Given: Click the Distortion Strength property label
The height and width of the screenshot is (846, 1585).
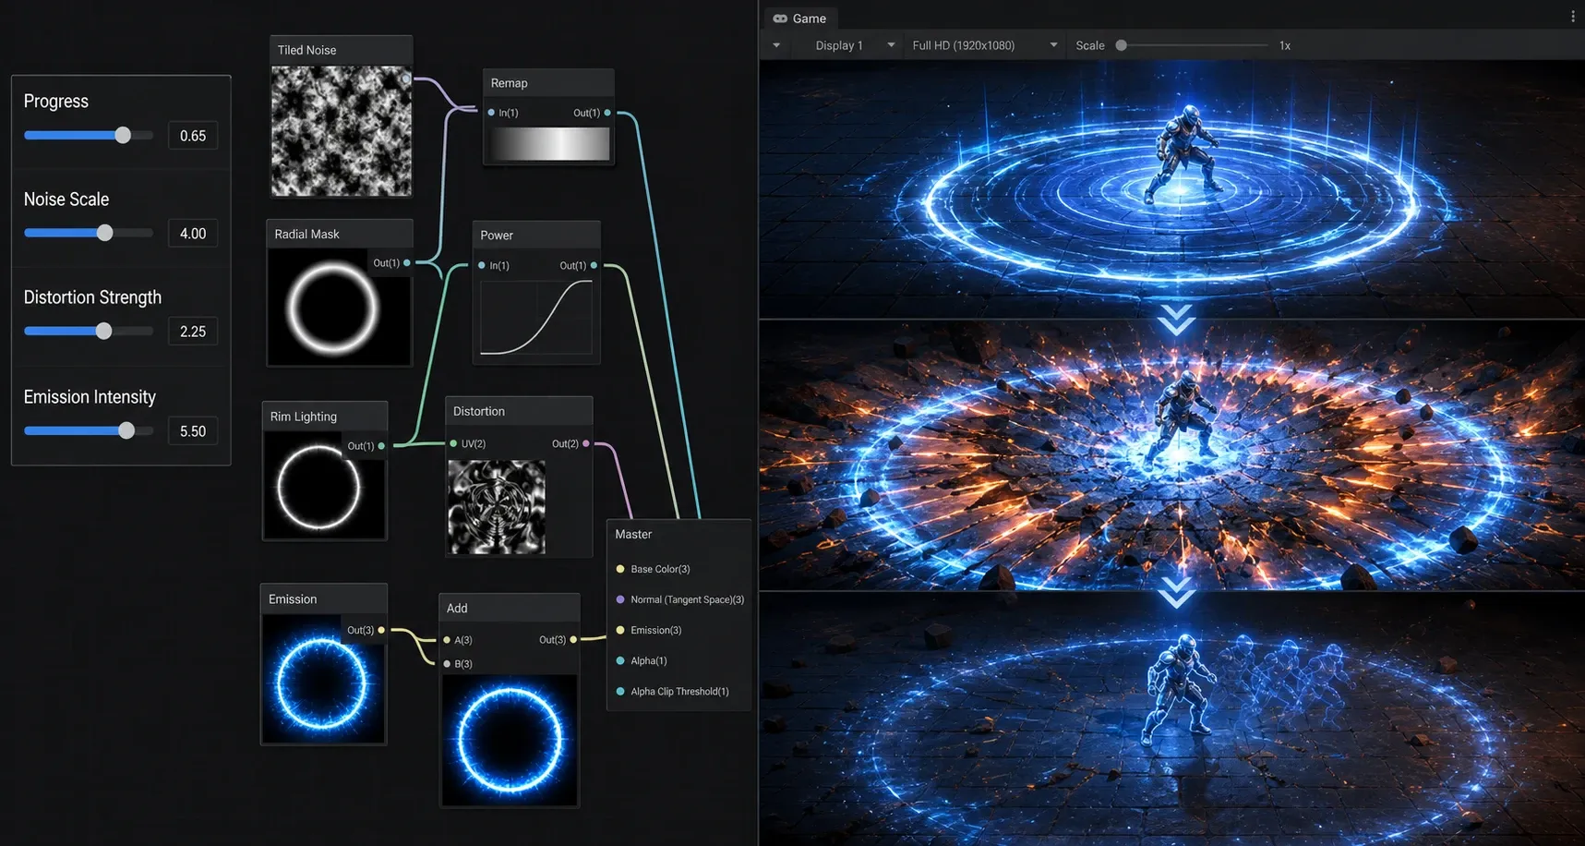Looking at the screenshot, I should click(92, 297).
